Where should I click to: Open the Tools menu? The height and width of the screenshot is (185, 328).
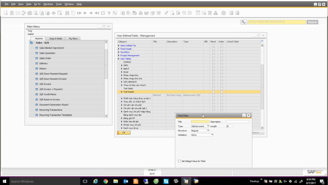coord(59,4)
